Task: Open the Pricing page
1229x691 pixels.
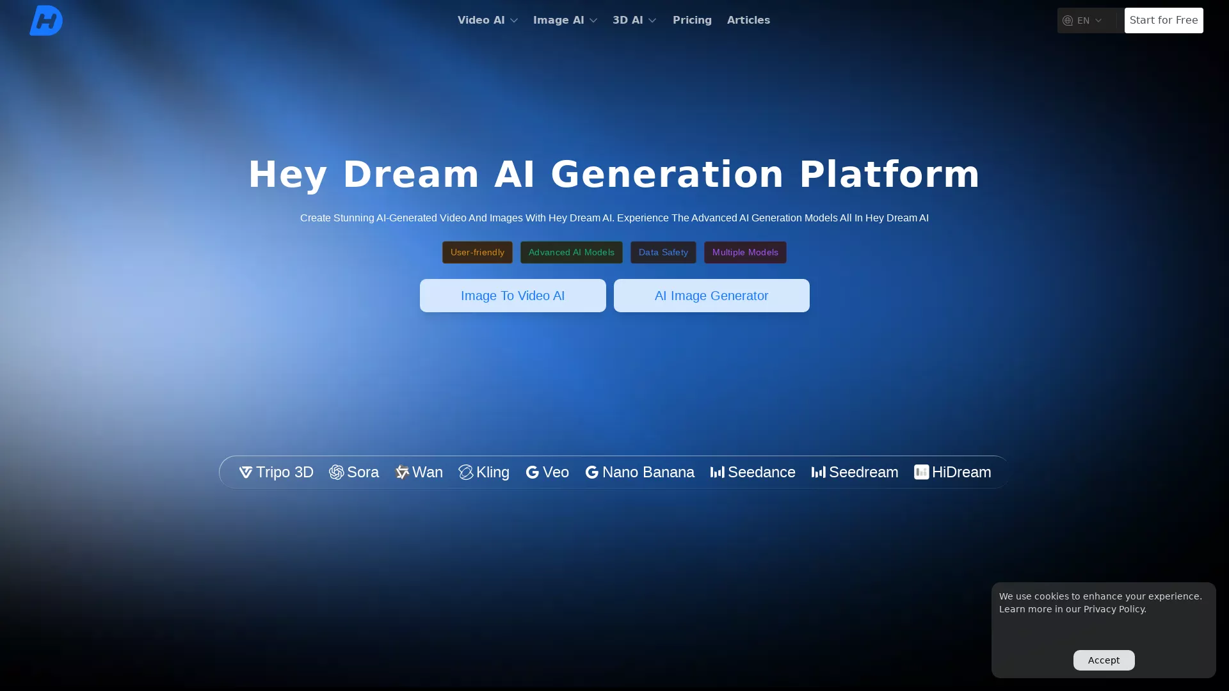Action: point(692,20)
